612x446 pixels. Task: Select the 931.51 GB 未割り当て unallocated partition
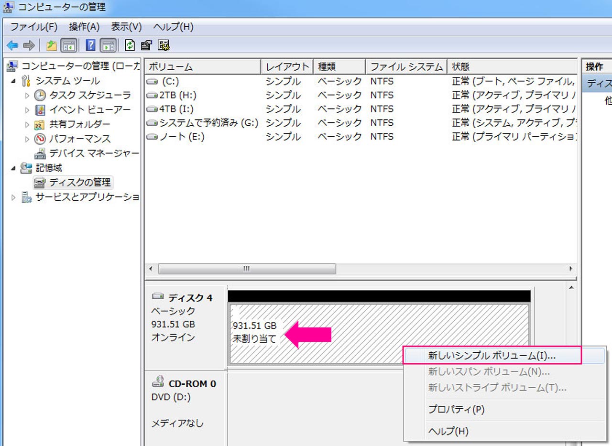click(x=379, y=334)
